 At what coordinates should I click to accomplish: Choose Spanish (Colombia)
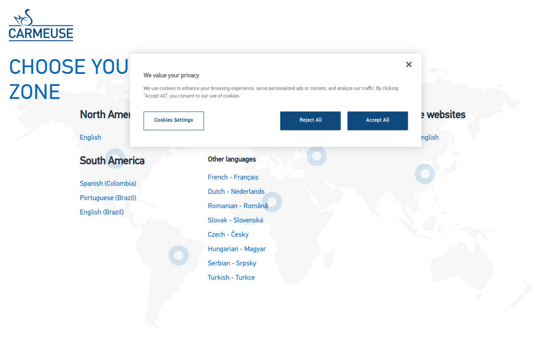108,183
